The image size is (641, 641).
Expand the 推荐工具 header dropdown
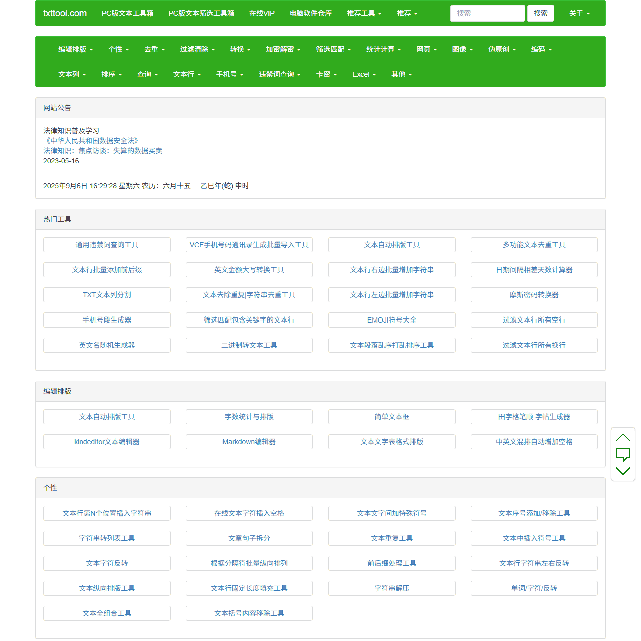pyautogui.click(x=364, y=13)
